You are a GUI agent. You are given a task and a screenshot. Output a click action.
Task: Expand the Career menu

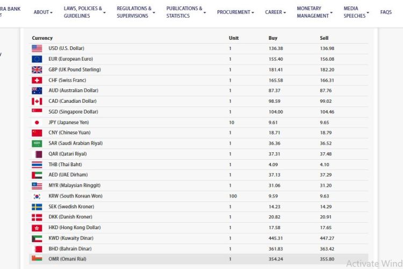(275, 12)
